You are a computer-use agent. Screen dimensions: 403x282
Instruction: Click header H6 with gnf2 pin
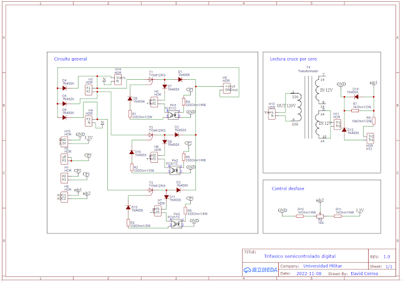click(154, 157)
